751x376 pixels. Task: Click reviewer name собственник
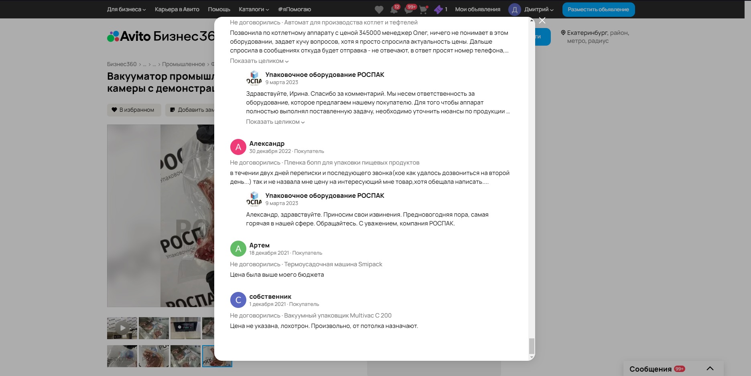coord(270,296)
